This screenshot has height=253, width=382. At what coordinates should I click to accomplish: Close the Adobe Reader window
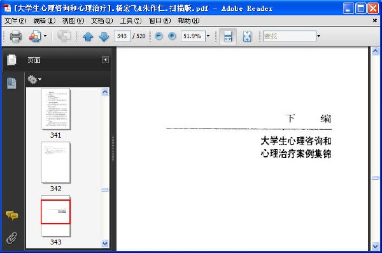click(373, 8)
